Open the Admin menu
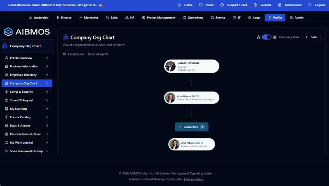Viewport: 329px width, 186px height. pos(297,18)
